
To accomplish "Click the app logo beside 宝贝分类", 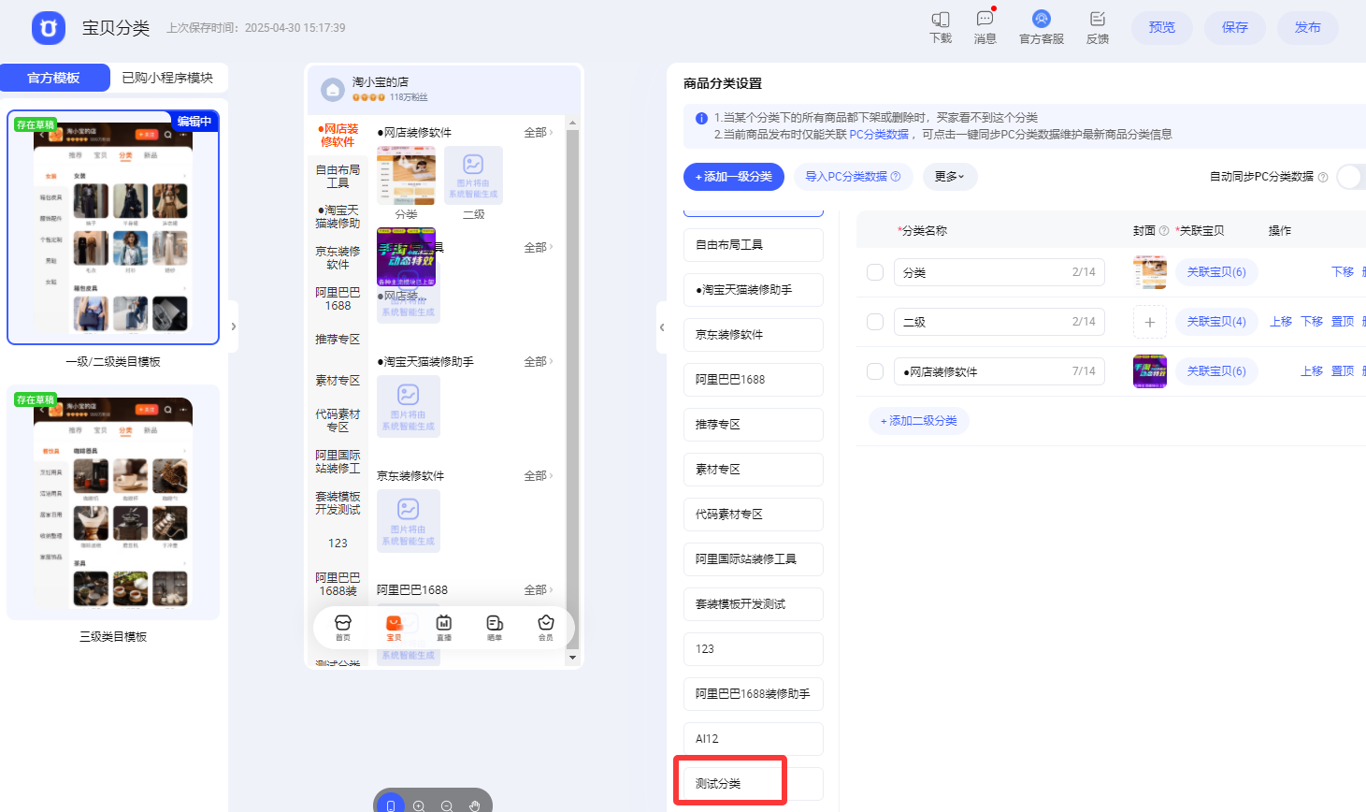I will [49, 28].
